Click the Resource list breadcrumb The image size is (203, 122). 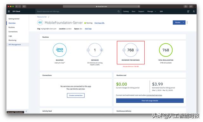[x=42, y=17]
